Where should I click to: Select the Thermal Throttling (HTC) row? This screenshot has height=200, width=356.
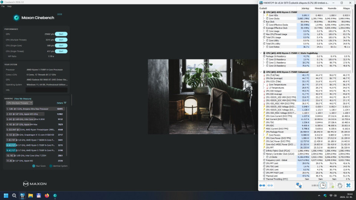pyautogui.click(x=307, y=179)
